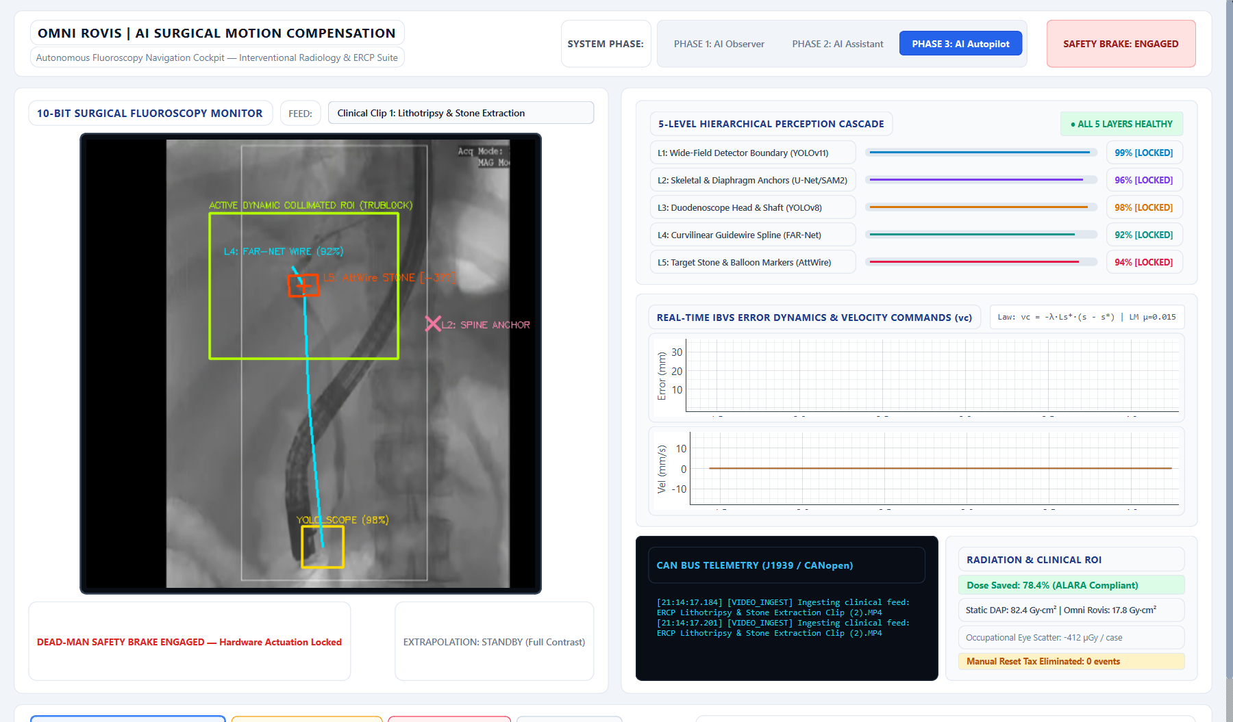Click the pink L2 Spine Anchor X marker

click(x=433, y=324)
